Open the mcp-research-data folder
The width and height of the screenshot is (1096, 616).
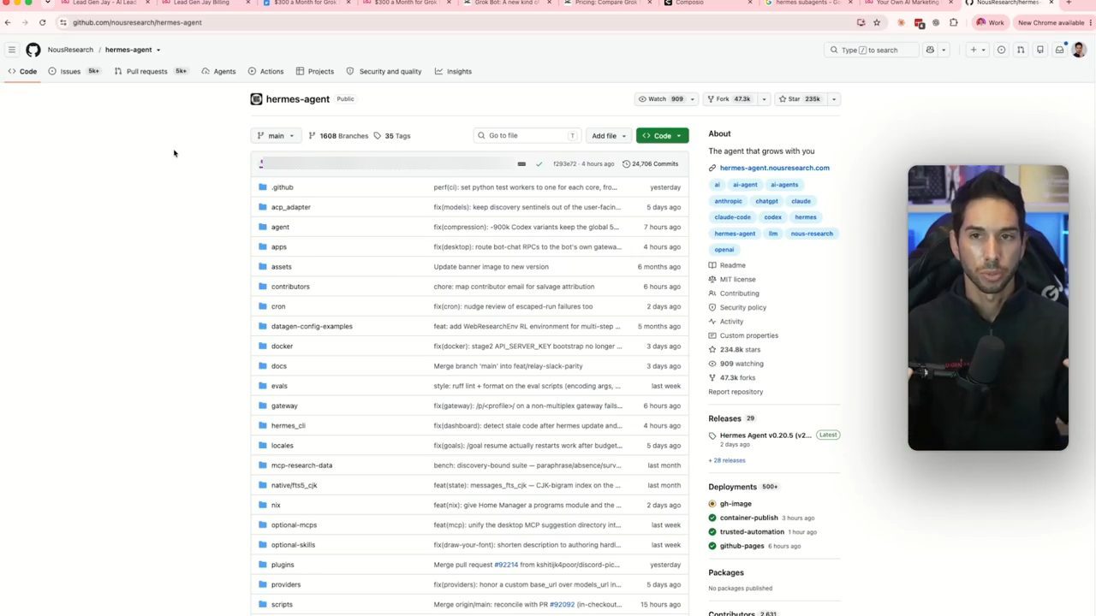click(301, 465)
